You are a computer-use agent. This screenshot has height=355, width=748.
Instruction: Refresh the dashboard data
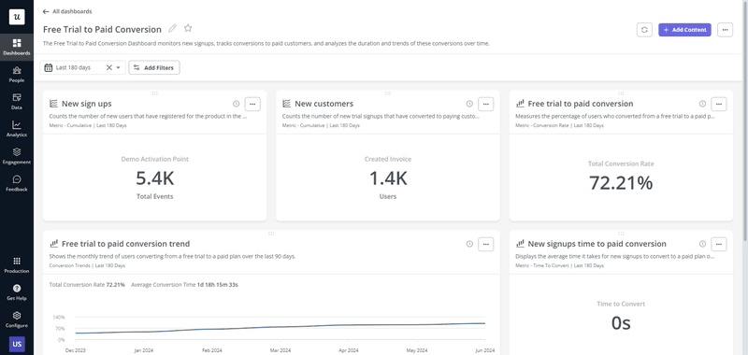644,30
